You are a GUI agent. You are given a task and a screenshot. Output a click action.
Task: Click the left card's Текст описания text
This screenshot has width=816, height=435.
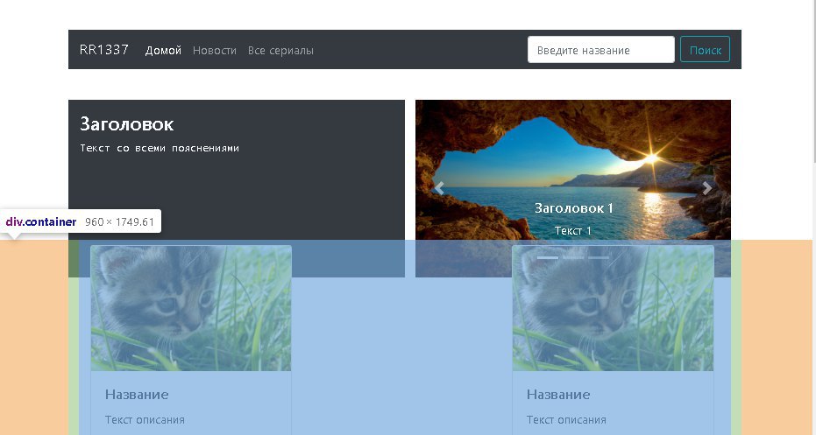click(x=145, y=420)
